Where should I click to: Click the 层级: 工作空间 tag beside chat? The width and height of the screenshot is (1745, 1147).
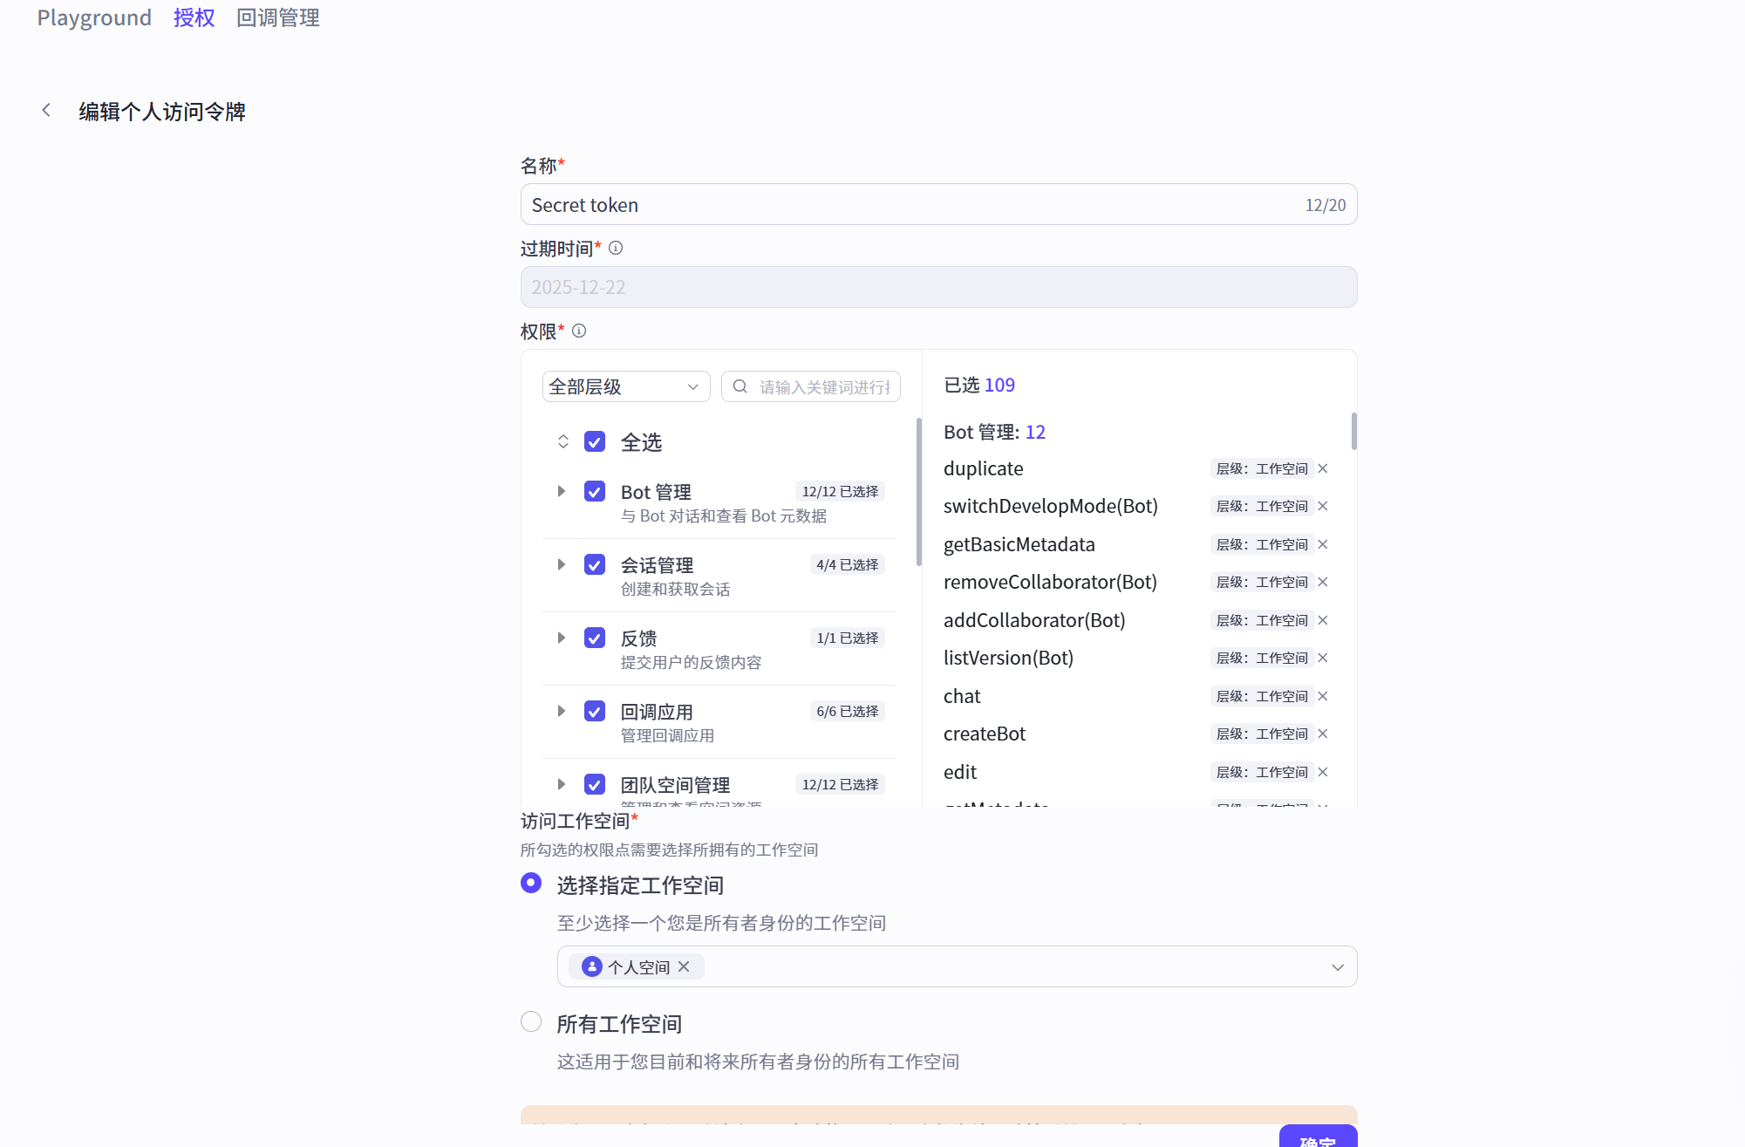[1262, 697]
